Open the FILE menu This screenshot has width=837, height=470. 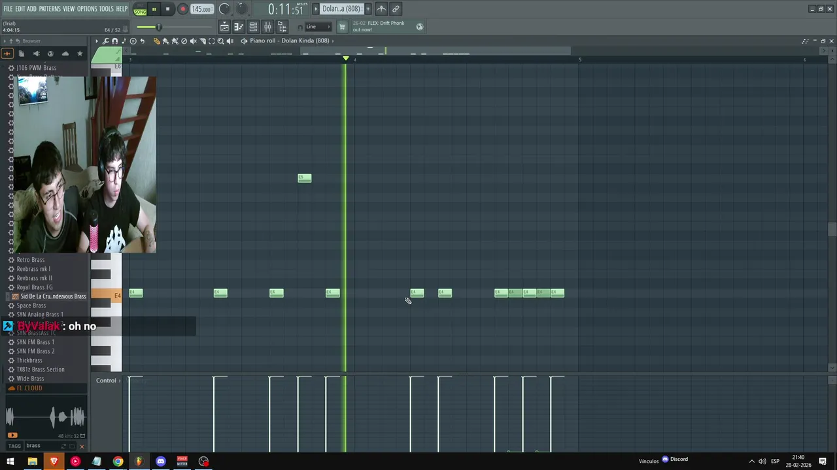coord(8,8)
